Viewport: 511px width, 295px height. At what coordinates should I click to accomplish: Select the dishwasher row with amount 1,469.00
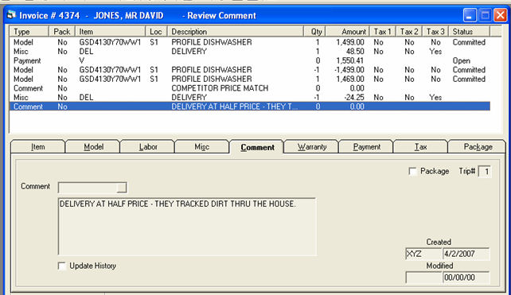tap(250, 80)
